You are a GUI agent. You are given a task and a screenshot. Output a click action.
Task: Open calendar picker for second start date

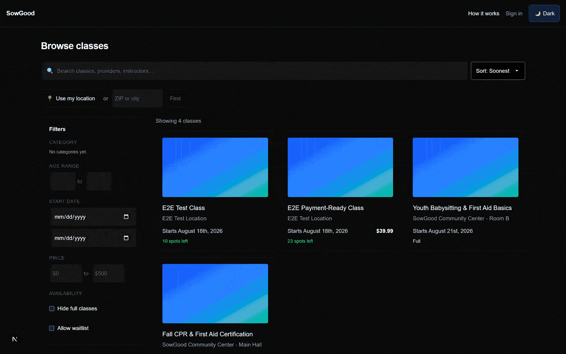126,238
